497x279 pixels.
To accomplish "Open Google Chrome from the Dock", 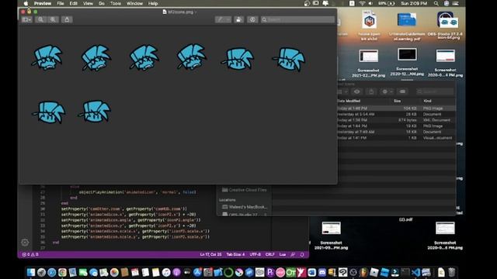I will point(62,272).
